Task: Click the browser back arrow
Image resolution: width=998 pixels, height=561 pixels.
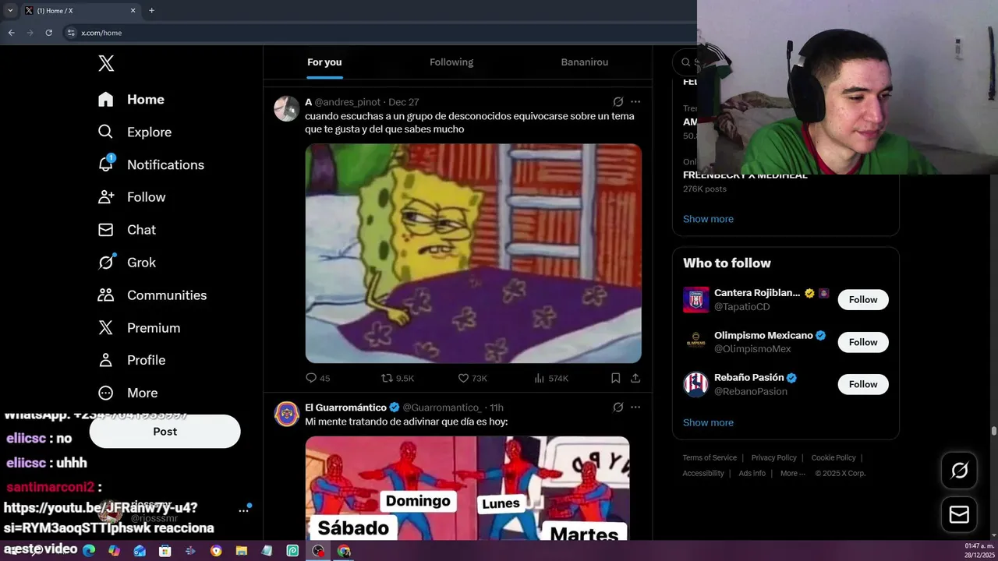Action: (x=11, y=33)
